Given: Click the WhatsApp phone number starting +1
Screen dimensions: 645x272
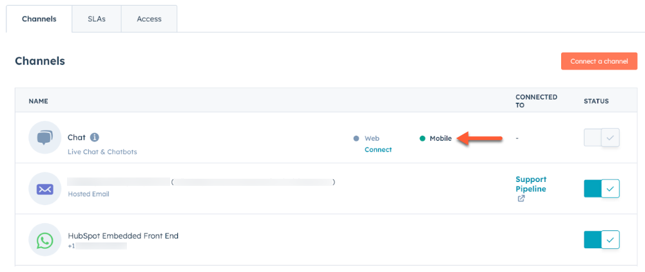Looking at the screenshot, I should (97, 246).
